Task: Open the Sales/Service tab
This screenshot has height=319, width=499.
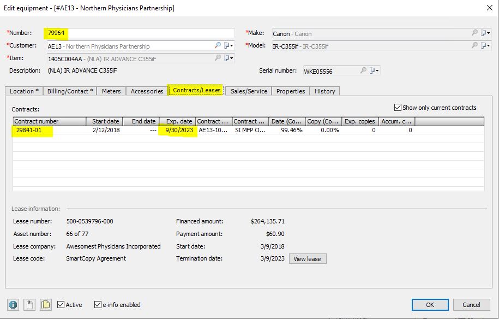Action: click(x=249, y=91)
